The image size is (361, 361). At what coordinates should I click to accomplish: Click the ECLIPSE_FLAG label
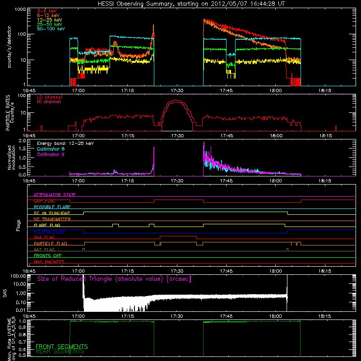point(49,231)
